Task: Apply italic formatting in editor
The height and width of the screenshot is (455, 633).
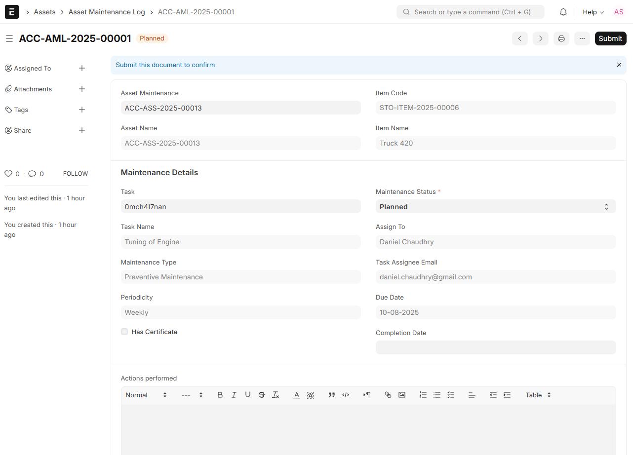Action: (234, 395)
